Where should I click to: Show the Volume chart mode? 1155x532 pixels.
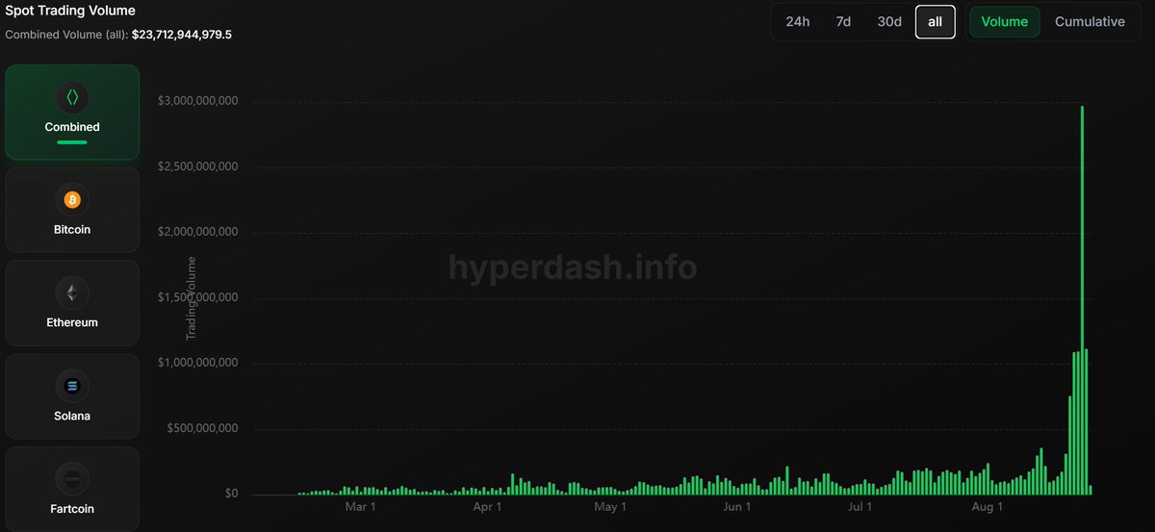point(1005,21)
